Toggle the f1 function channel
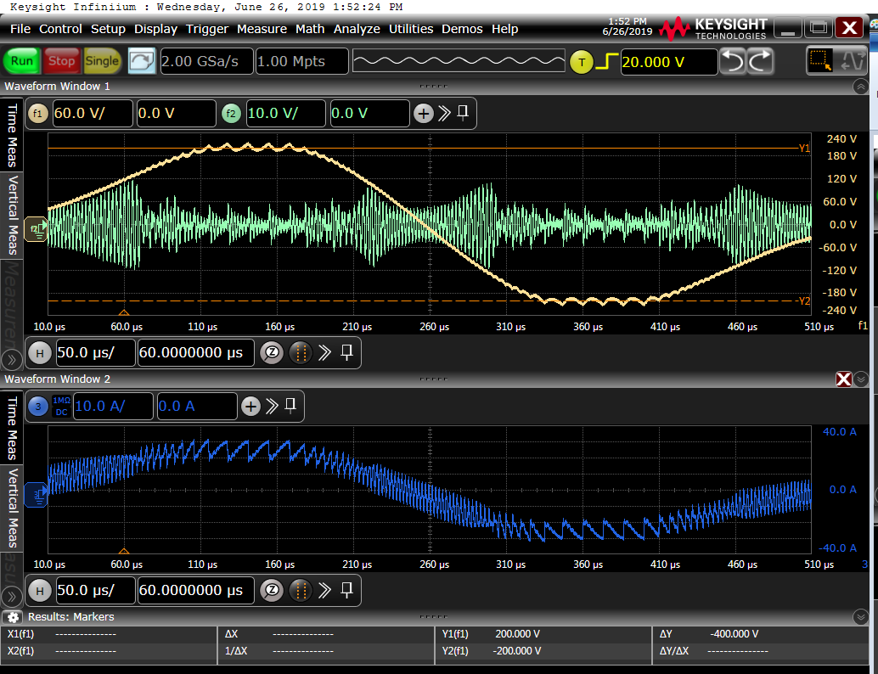The width and height of the screenshot is (878, 674). 37,113
